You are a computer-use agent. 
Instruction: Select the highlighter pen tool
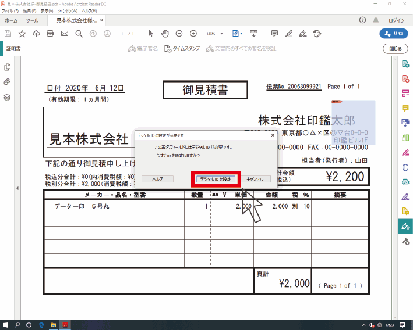pos(289,34)
